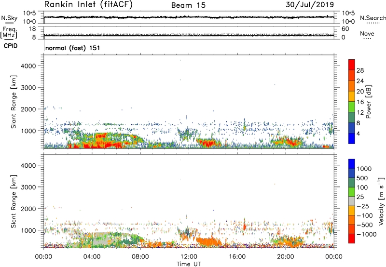Click "Slant Range [km]" label of velocity panel
The height and width of the screenshot is (267, 386).
pos(14,201)
